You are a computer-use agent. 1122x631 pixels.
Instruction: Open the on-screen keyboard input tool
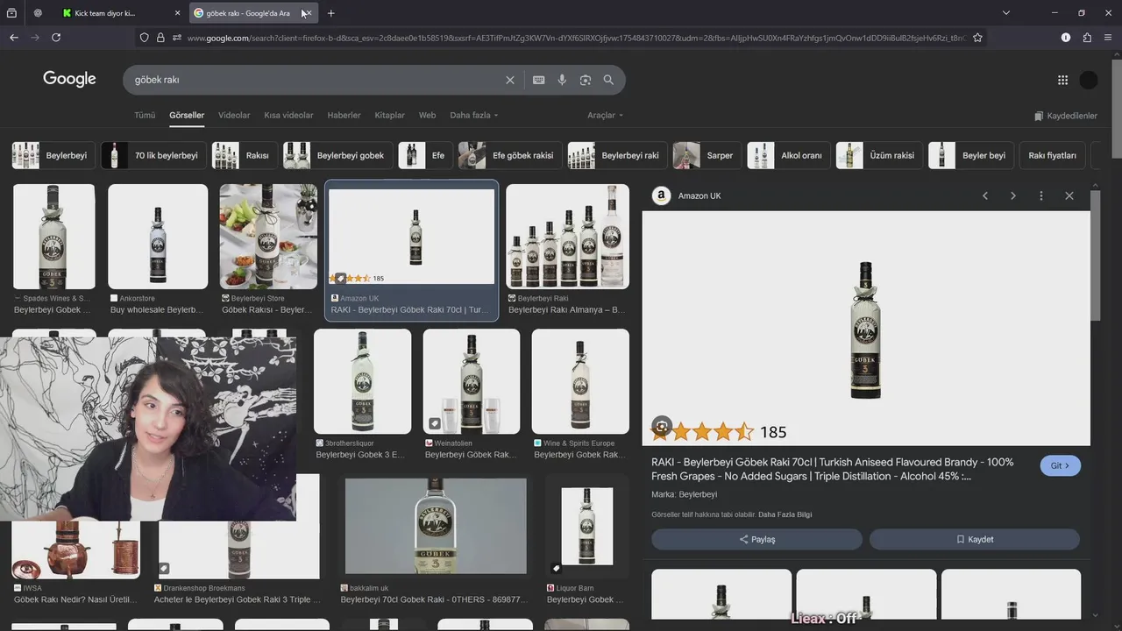[x=538, y=80]
